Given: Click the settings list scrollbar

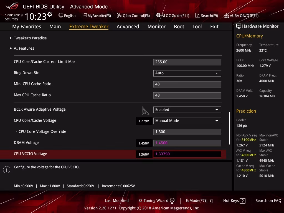Looking at the screenshot, I should [230, 128].
